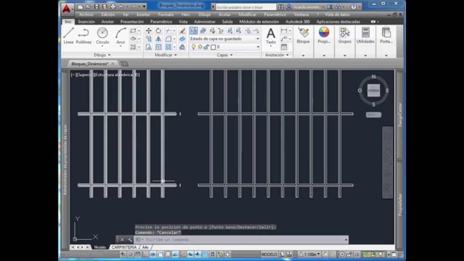Screen dimensions: 464x261
Task: Open the DesignCenter side palette
Action: click(400, 114)
